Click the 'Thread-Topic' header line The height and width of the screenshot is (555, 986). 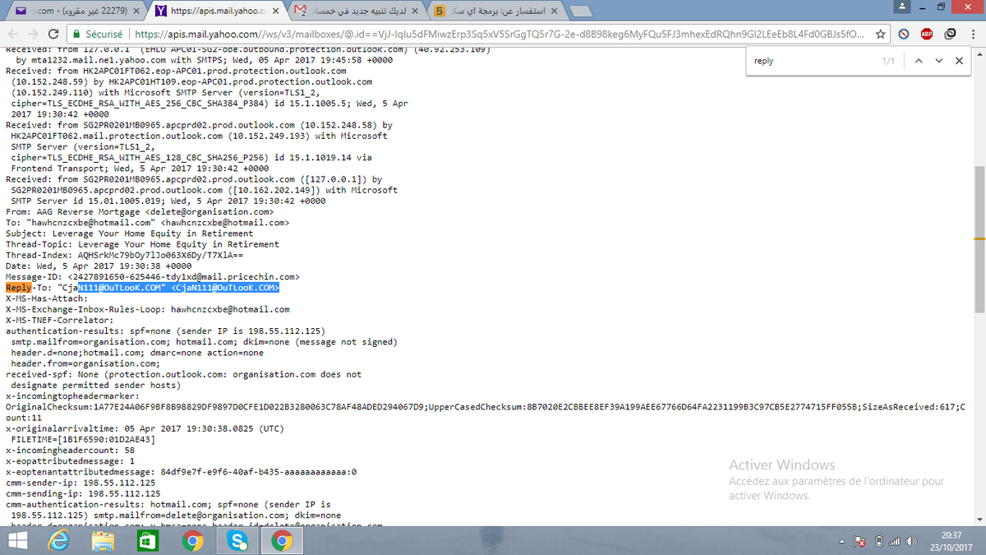click(142, 244)
